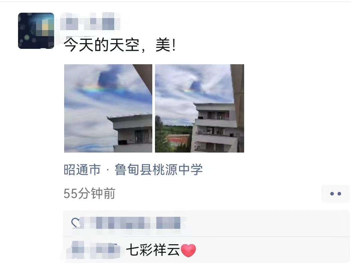351x272 pixels.
Task: Open the blurred poster username
Action: 90,21
